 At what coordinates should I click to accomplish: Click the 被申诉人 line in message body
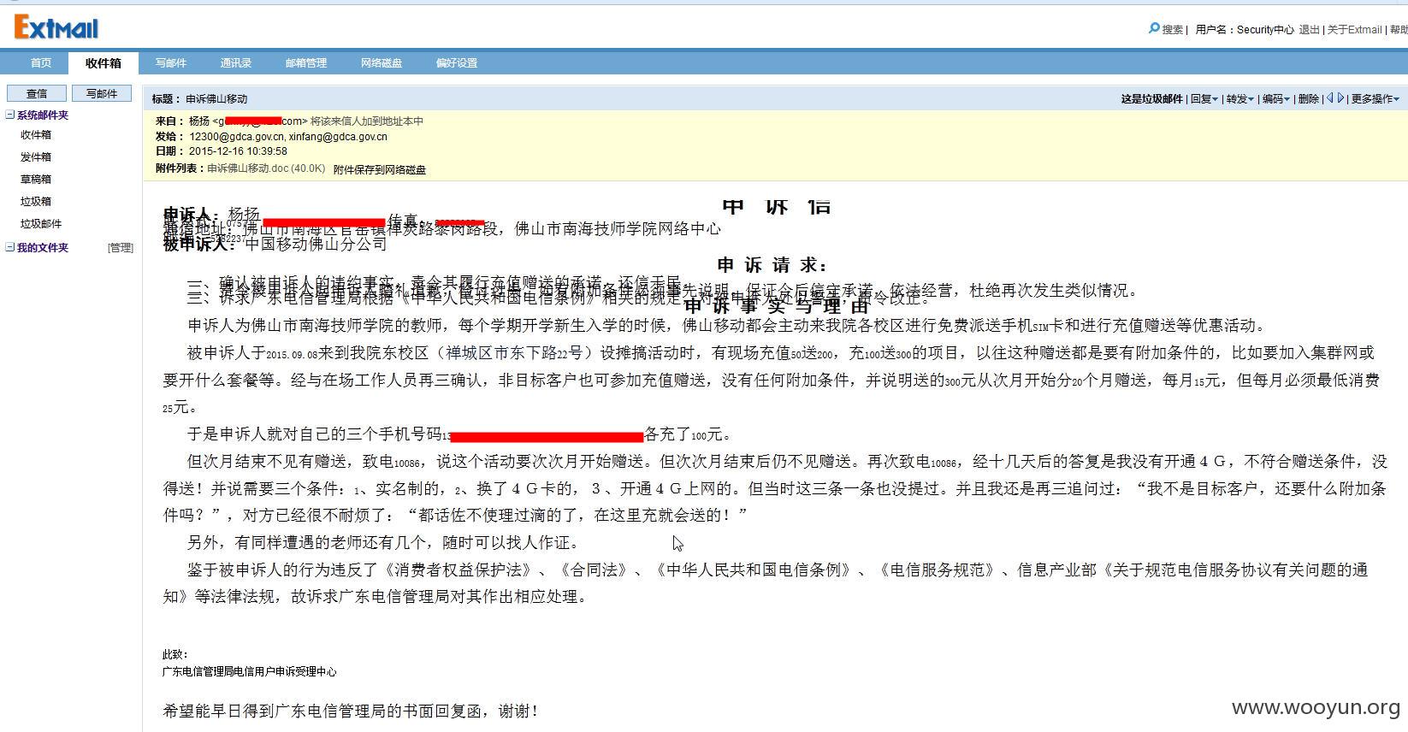pyautogui.click(x=275, y=245)
